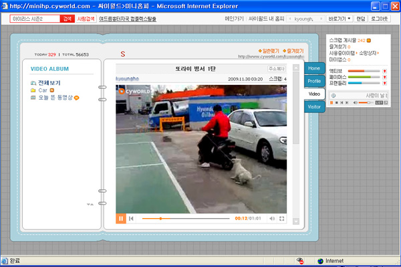Play next track in music player
401x267 pixels.
click(347, 102)
